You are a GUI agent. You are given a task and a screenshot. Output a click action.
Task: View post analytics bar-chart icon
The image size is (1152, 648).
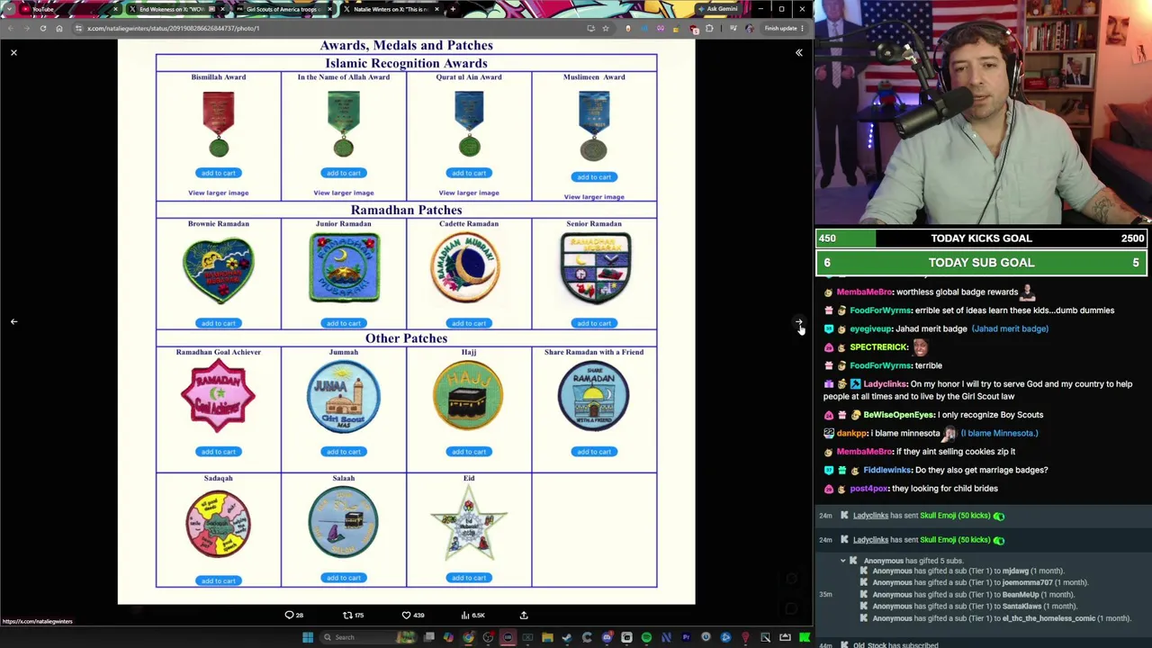click(x=465, y=616)
